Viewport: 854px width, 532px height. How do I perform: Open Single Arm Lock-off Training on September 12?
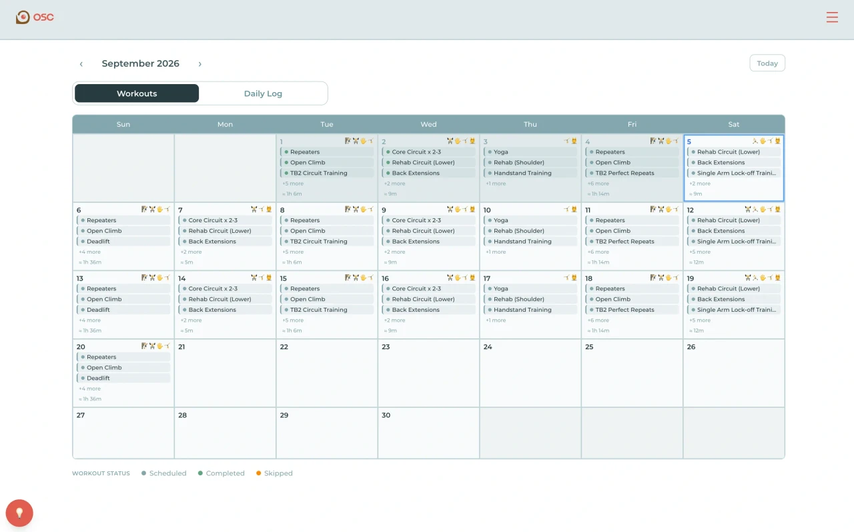click(734, 242)
